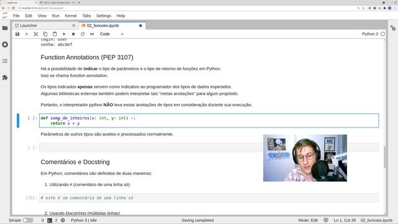Image resolution: width=398 pixels, height=224 pixels.
Task: Restart the kernel
Action: [x=83, y=34]
